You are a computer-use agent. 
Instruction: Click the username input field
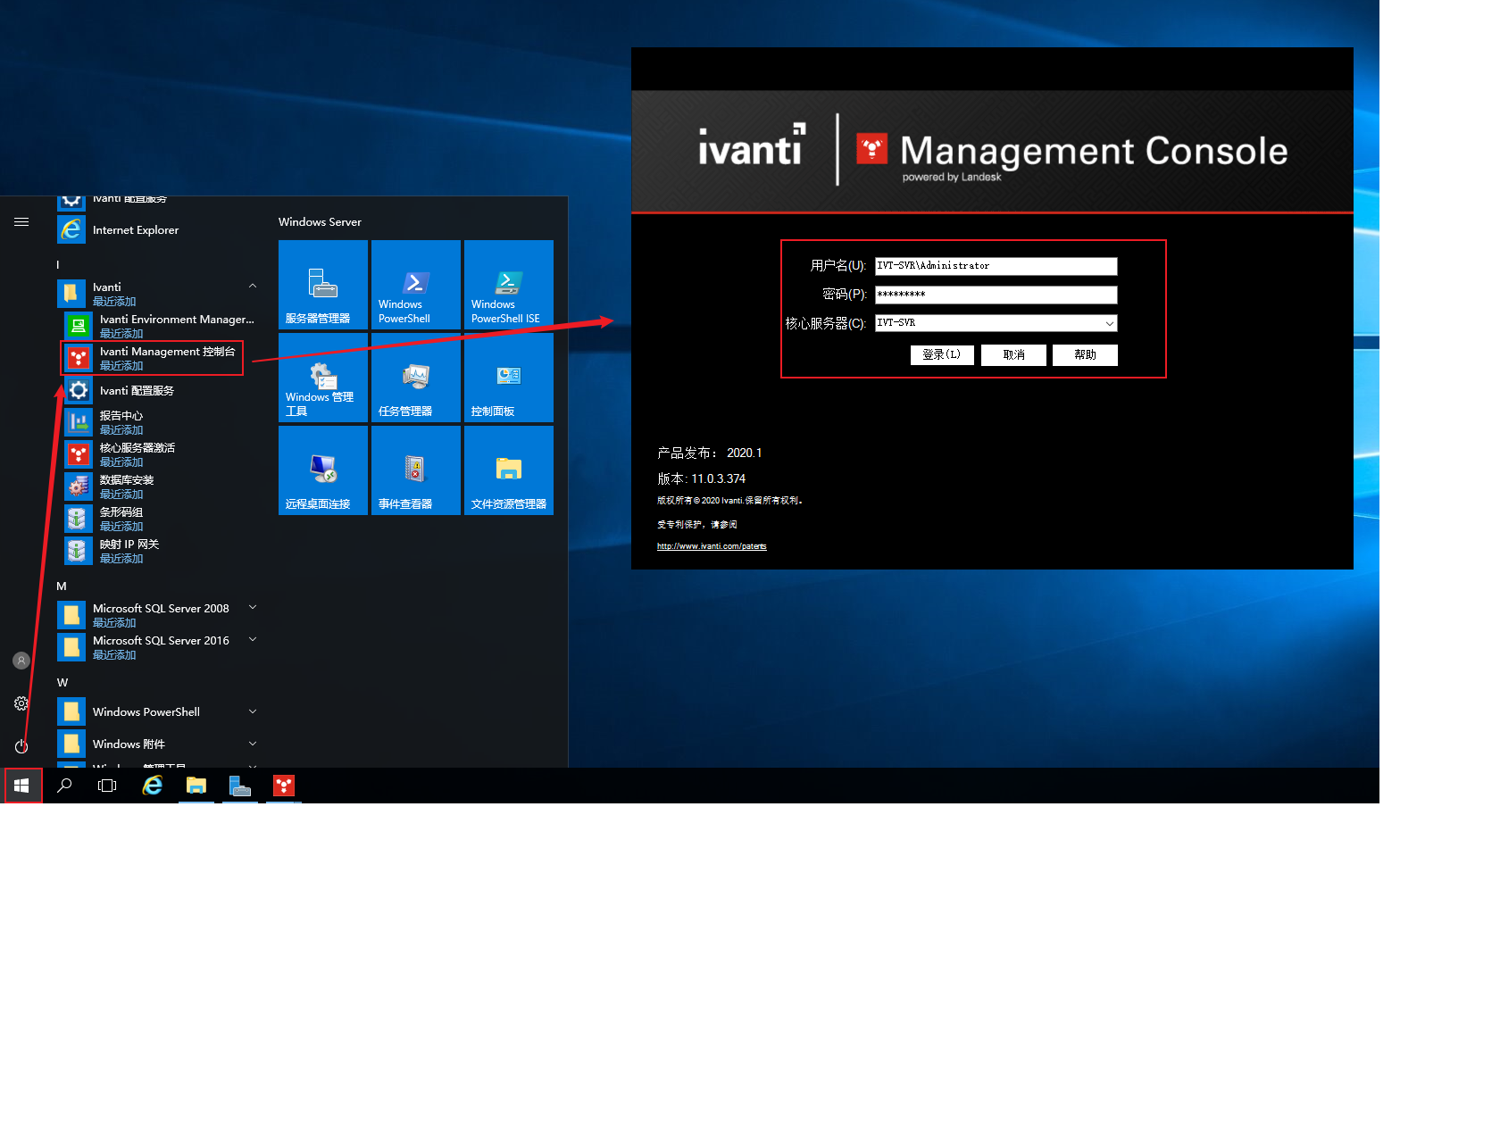(996, 266)
